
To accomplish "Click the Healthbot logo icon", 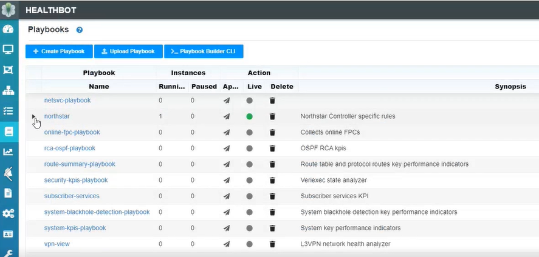I will pos(9,9).
